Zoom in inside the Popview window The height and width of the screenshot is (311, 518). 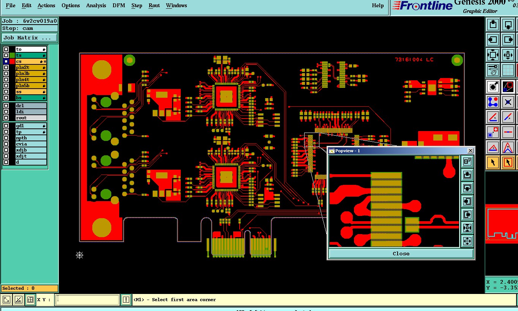(467, 228)
